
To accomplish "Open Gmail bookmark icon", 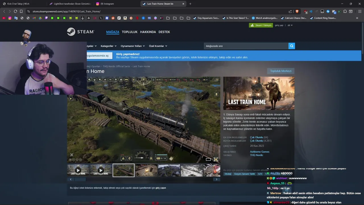I will (34, 18).
